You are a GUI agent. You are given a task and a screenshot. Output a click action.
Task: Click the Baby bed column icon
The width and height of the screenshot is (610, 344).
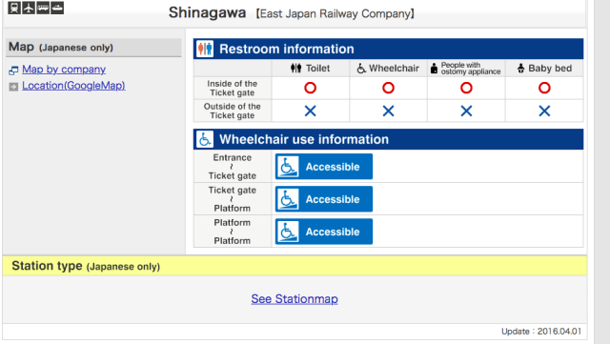[520, 68]
